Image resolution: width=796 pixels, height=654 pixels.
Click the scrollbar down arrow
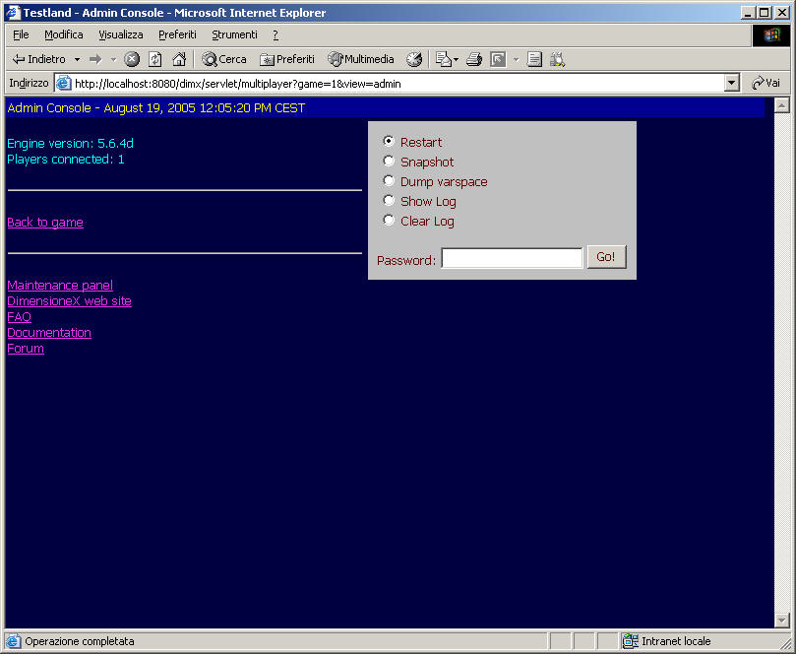(x=782, y=620)
